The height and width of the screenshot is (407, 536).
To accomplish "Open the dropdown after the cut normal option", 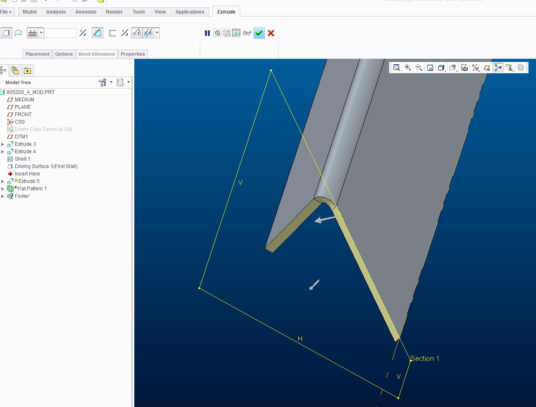I will (157, 33).
